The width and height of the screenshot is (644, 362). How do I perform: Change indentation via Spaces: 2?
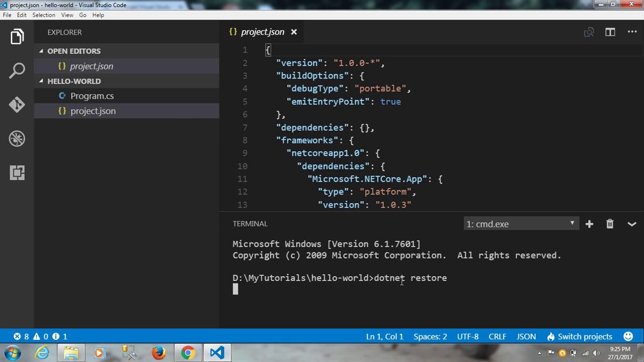(430, 336)
